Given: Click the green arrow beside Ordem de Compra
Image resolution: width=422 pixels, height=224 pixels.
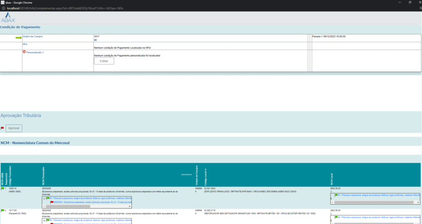Looking at the screenshot, I should [19, 38].
